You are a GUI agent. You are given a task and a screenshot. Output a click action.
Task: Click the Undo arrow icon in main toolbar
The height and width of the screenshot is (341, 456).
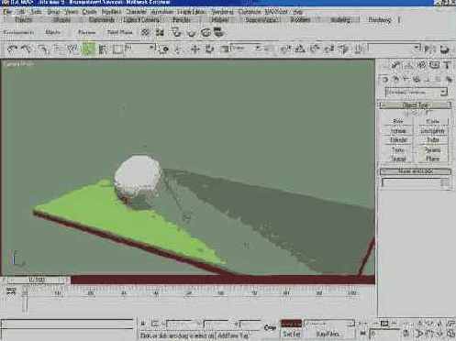(x=12, y=49)
